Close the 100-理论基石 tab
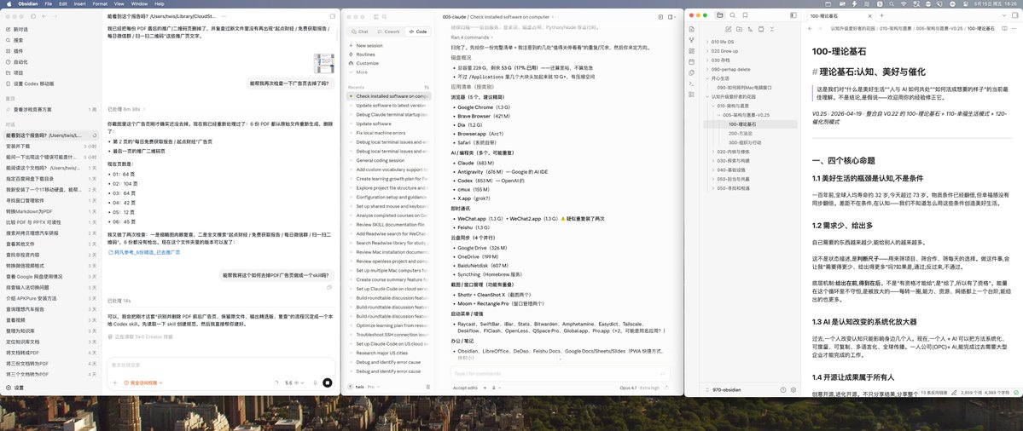The width and height of the screenshot is (1023, 431). pos(869,15)
